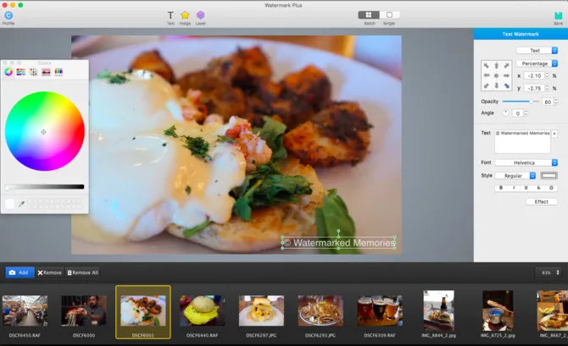Add a Text watermark from toolbar
Viewport: 568px width, 346px height.
[x=170, y=15]
